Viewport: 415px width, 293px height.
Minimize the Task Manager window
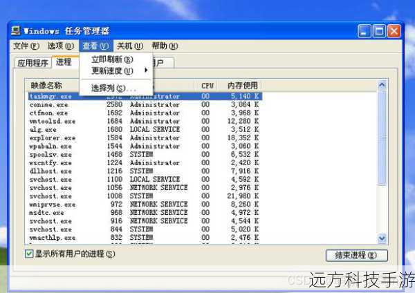point(365,32)
